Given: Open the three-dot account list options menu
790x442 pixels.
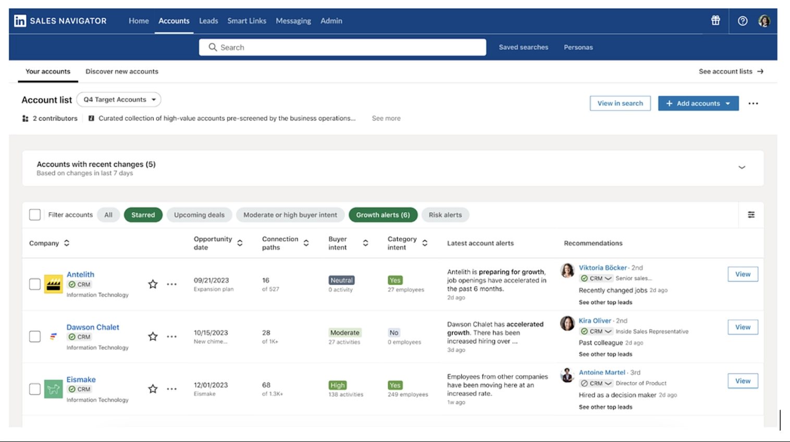Looking at the screenshot, I should [x=753, y=103].
